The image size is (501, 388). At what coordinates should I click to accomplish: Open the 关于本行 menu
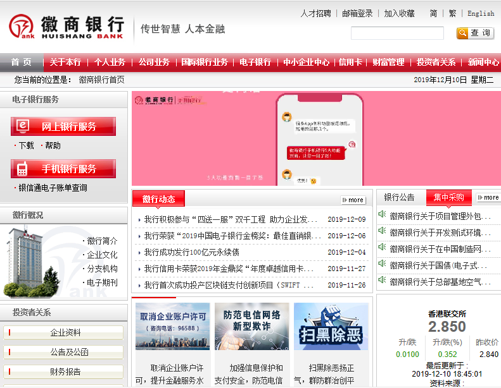pos(65,62)
